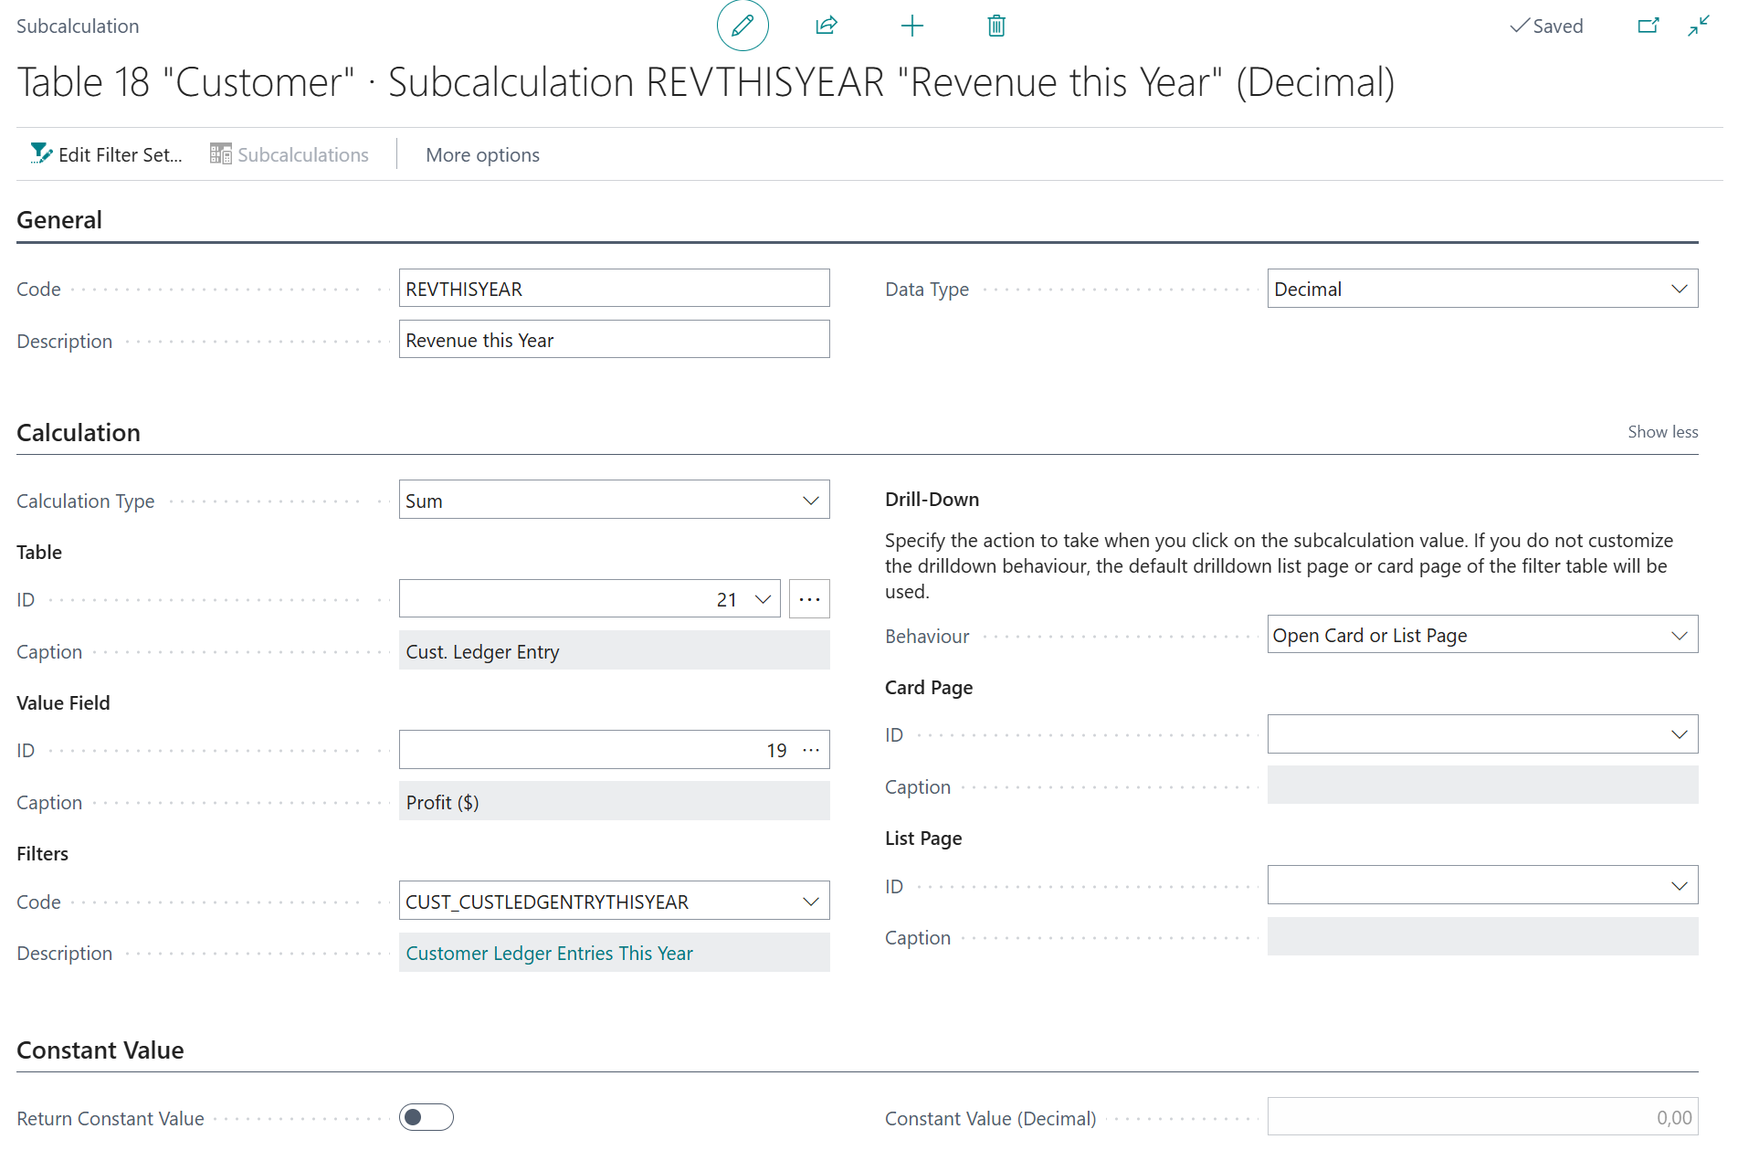Expand the Drill-Down Behaviour dropdown
The width and height of the screenshot is (1738, 1171).
tap(1679, 636)
